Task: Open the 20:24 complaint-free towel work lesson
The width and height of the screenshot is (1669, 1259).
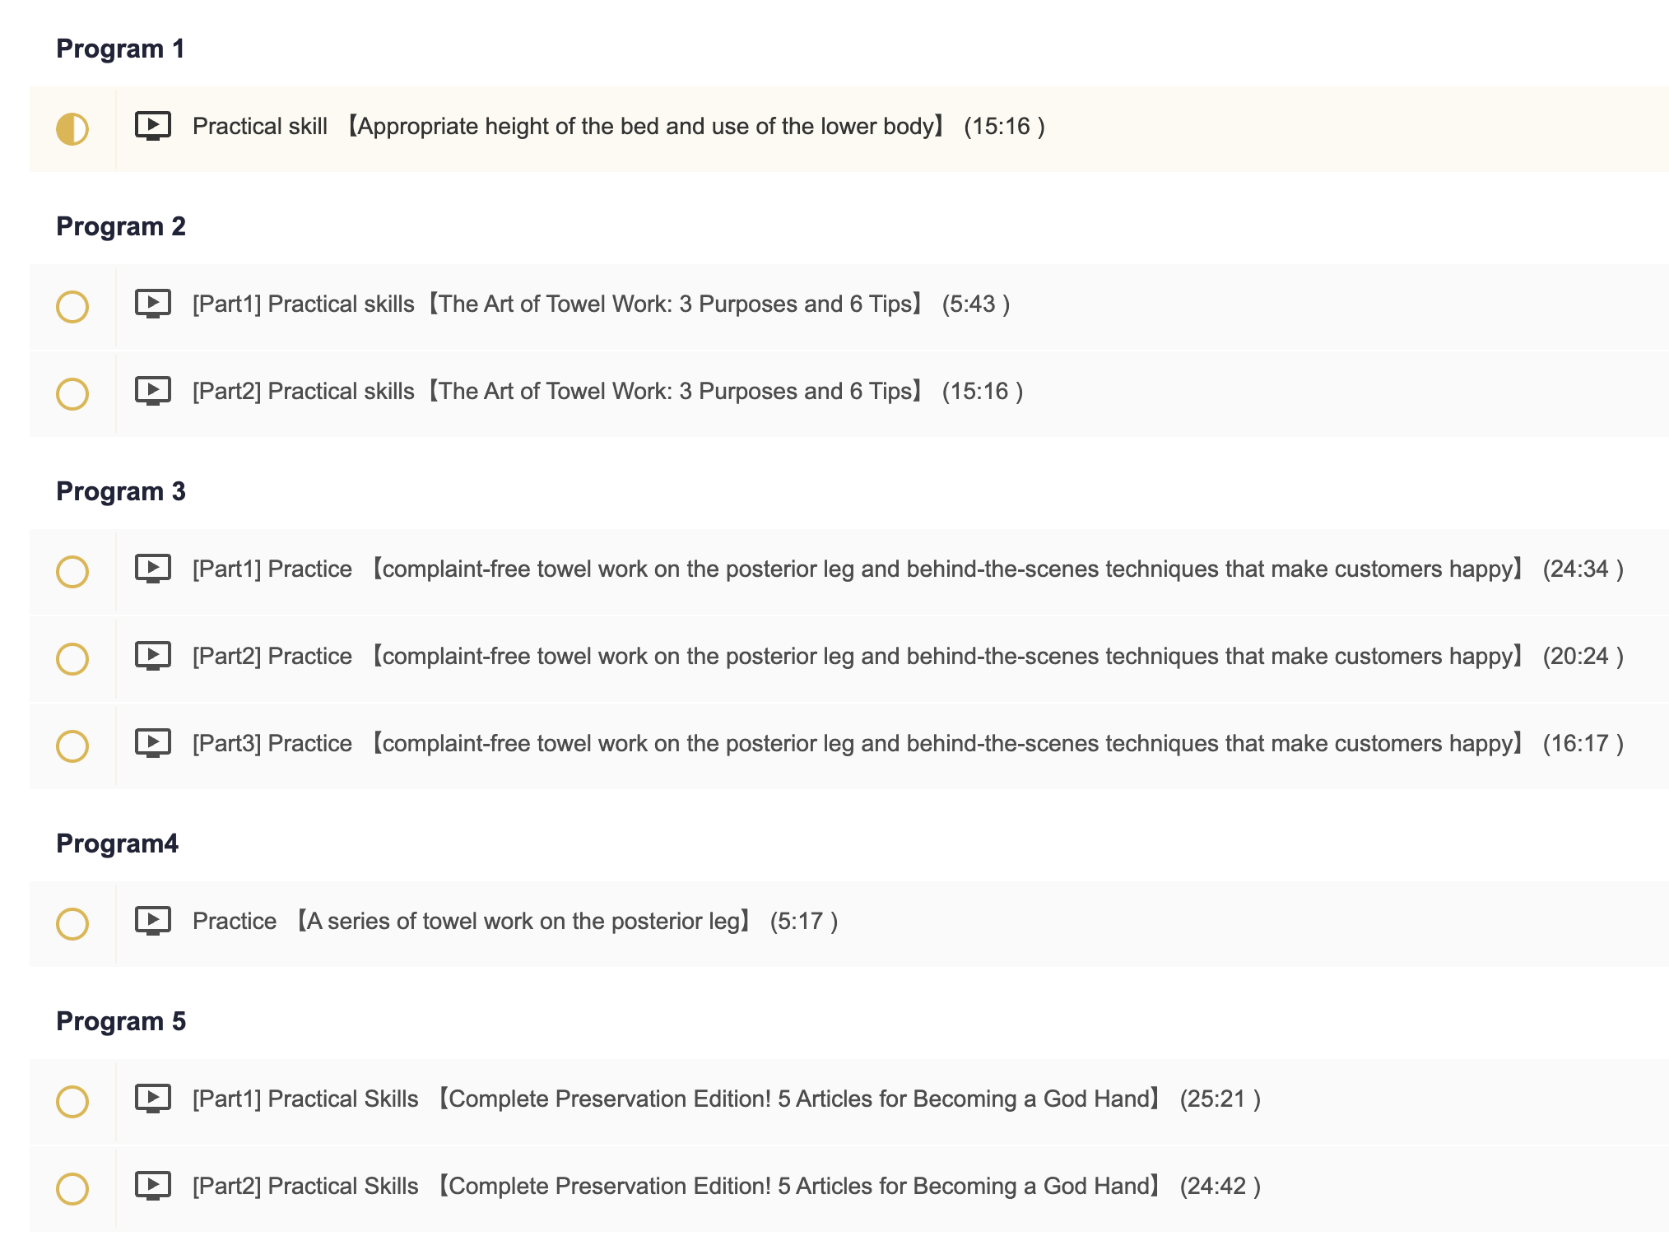Action: click(x=908, y=657)
